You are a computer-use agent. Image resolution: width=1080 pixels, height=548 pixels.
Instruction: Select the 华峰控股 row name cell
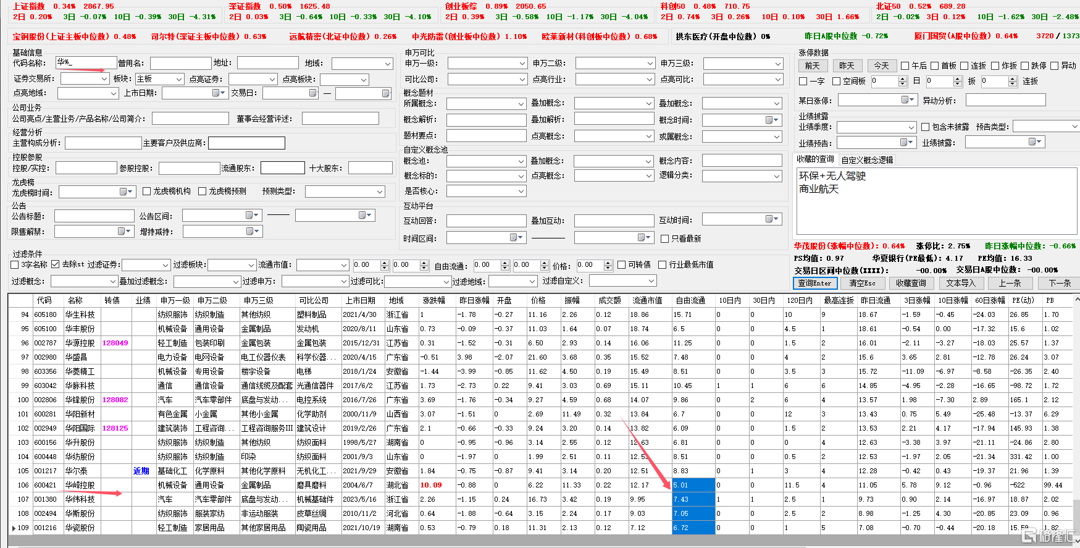coord(82,486)
